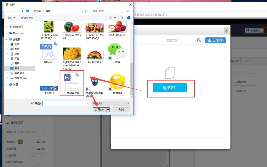Click the 打开(O) button

pyautogui.click(x=99, y=110)
